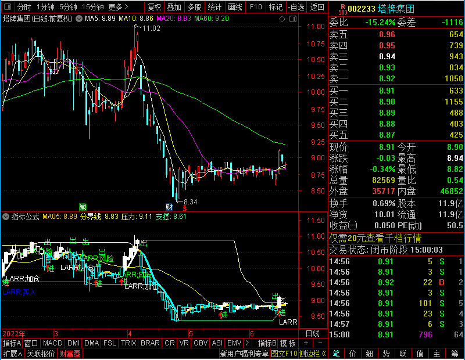
Task: Click stock name 塔牌集团 in header
Action: pyautogui.click(x=396, y=9)
